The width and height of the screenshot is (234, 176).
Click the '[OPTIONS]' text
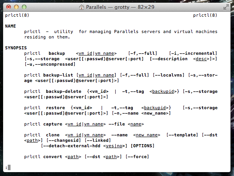[143, 146]
